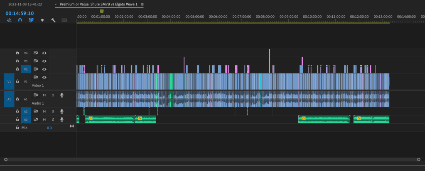Open the sequence panel hamburger menu

142,5
